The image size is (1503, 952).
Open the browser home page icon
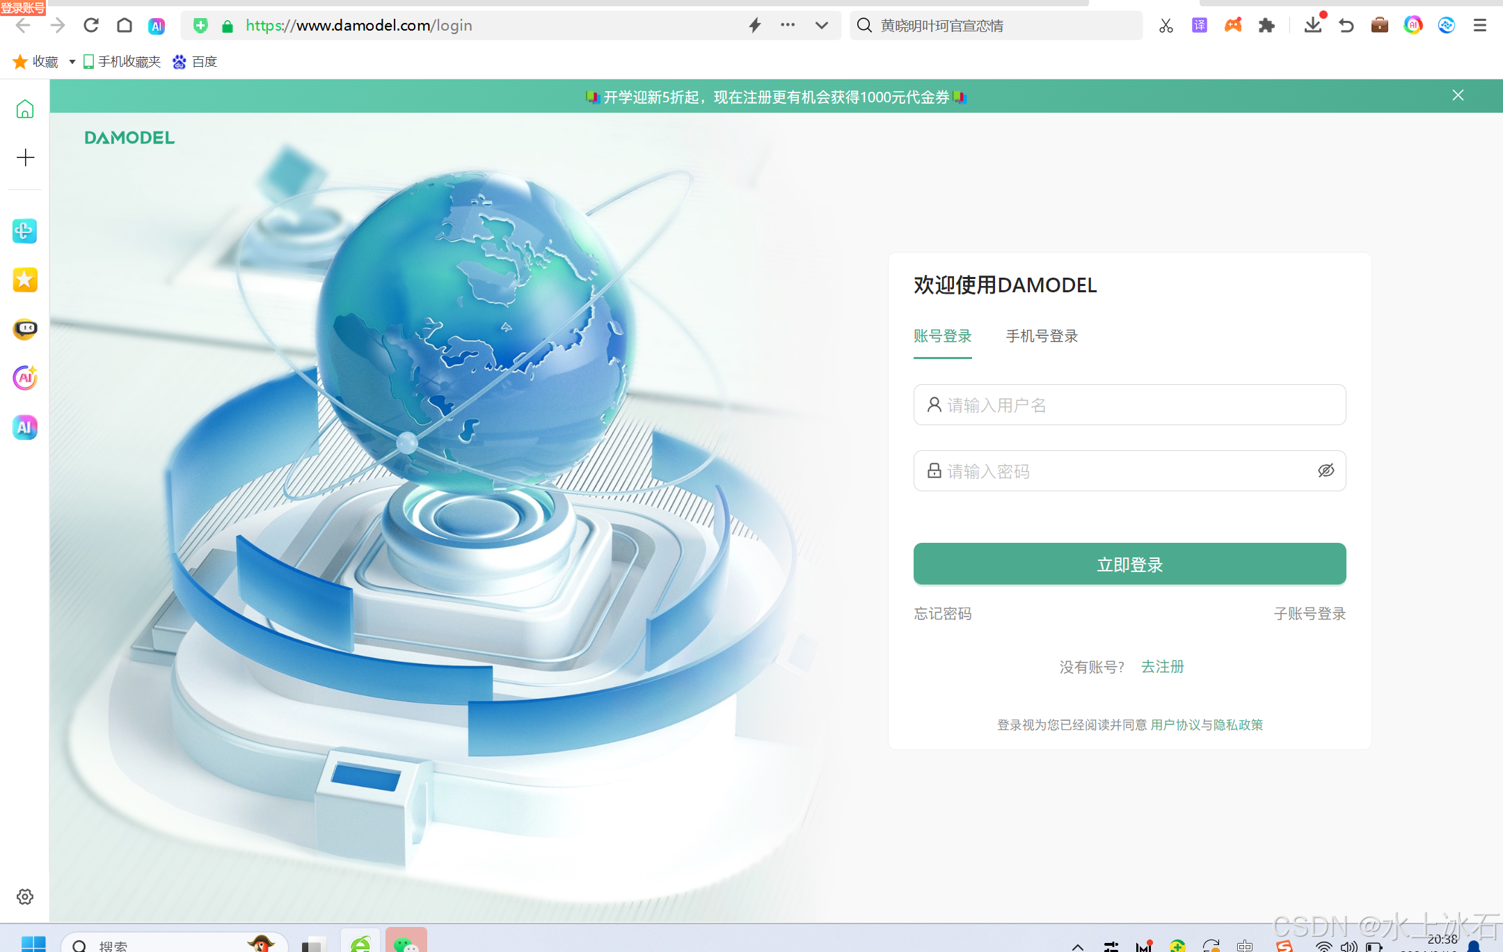click(x=125, y=26)
